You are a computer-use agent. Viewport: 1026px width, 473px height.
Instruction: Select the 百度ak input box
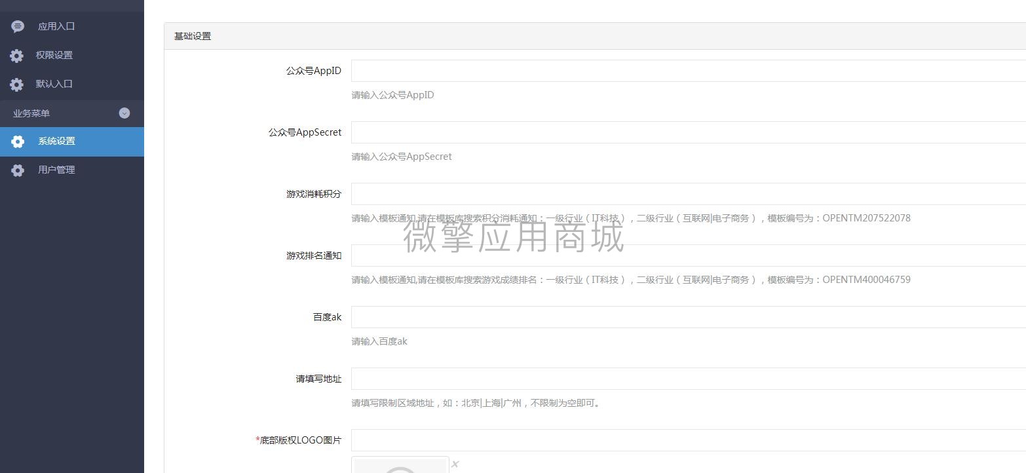click(689, 317)
